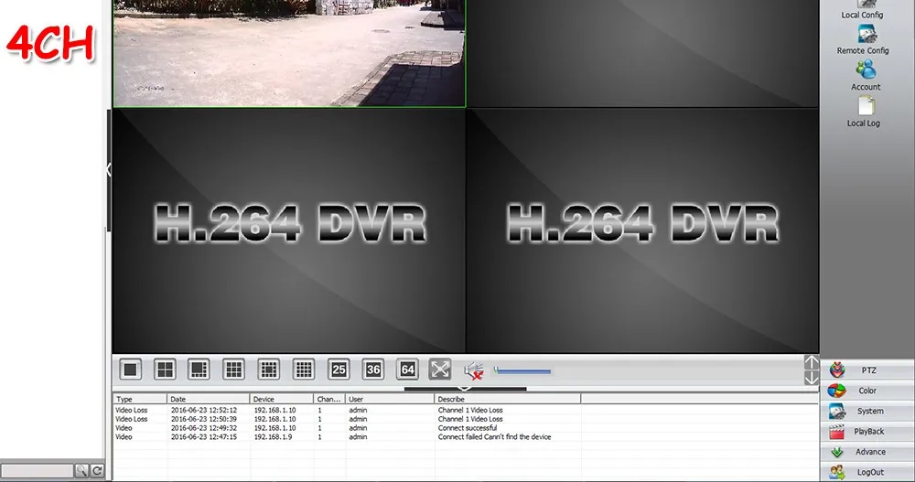Toggle the muted audio speaker icon
Image resolution: width=915 pixels, height=482 pixels.
coord(474,370)
